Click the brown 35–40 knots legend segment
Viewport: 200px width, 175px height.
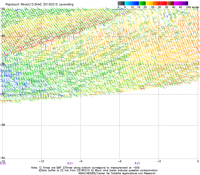click(x=170, y=3)
